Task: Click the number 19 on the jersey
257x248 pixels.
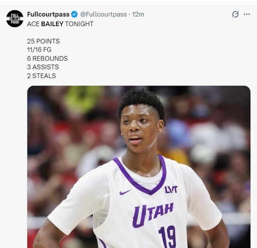Action: [167, 237]
